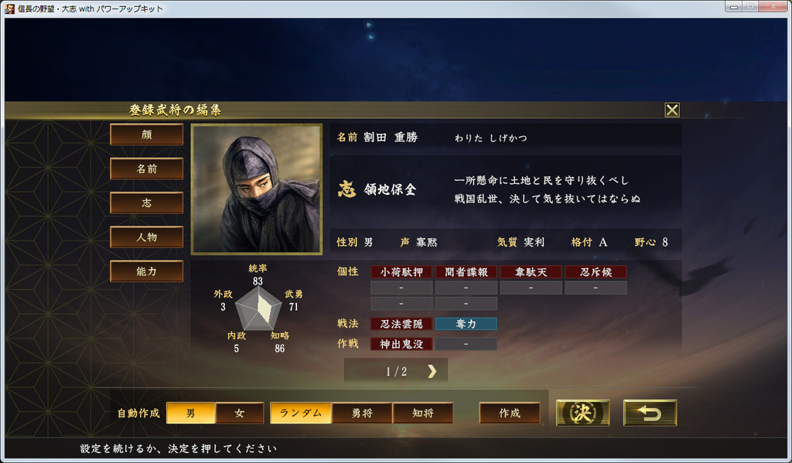The image size is (792, 463).
Task: Click the game icon in title bar
Action: coord(9,9)
